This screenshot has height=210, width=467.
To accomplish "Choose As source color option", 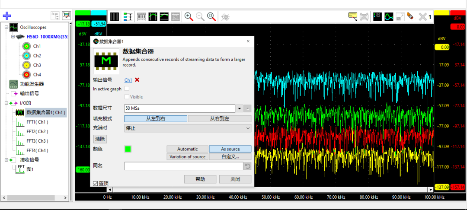I will [x=230, y=149].
